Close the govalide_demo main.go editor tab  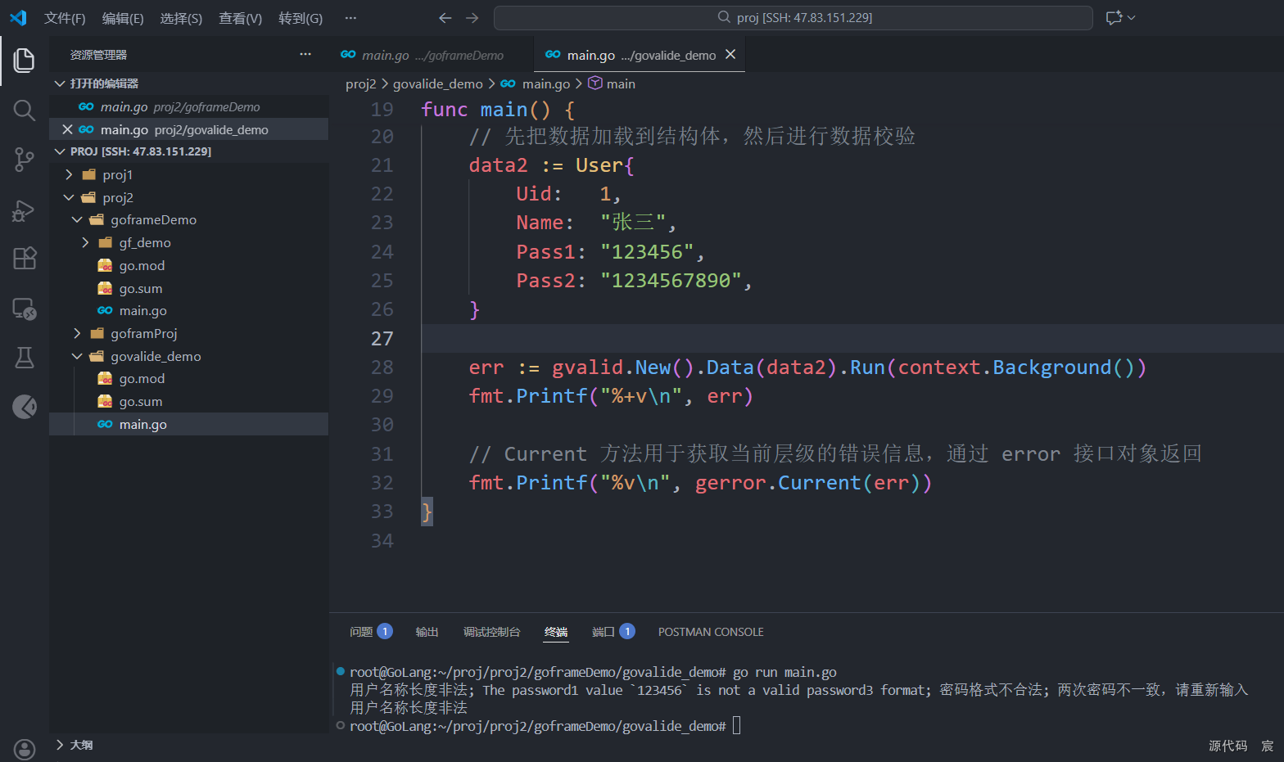click(730, 54)
